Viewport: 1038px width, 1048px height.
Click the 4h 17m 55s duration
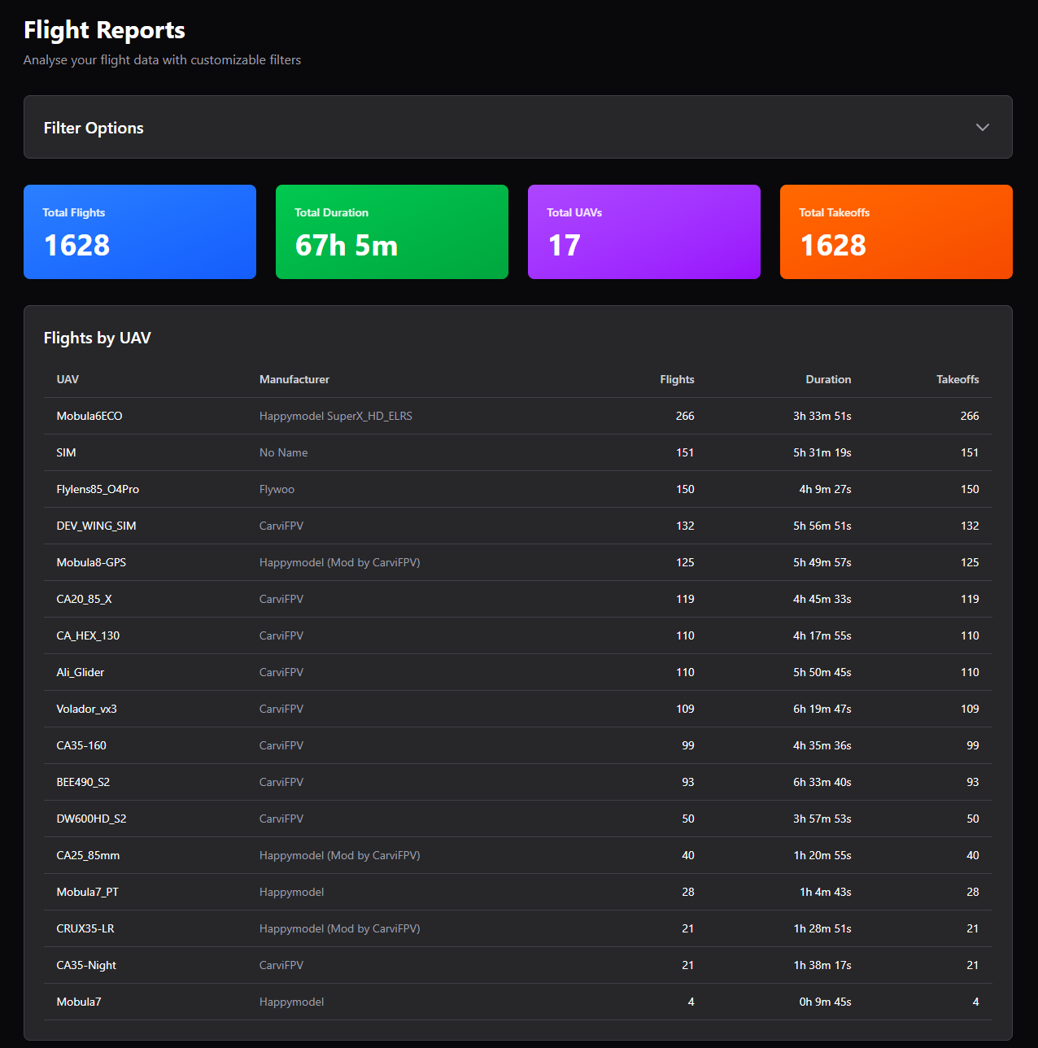(x=822, y=635)
